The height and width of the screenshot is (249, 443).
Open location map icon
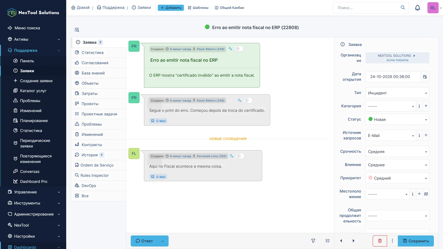click(x=426, y=194)
